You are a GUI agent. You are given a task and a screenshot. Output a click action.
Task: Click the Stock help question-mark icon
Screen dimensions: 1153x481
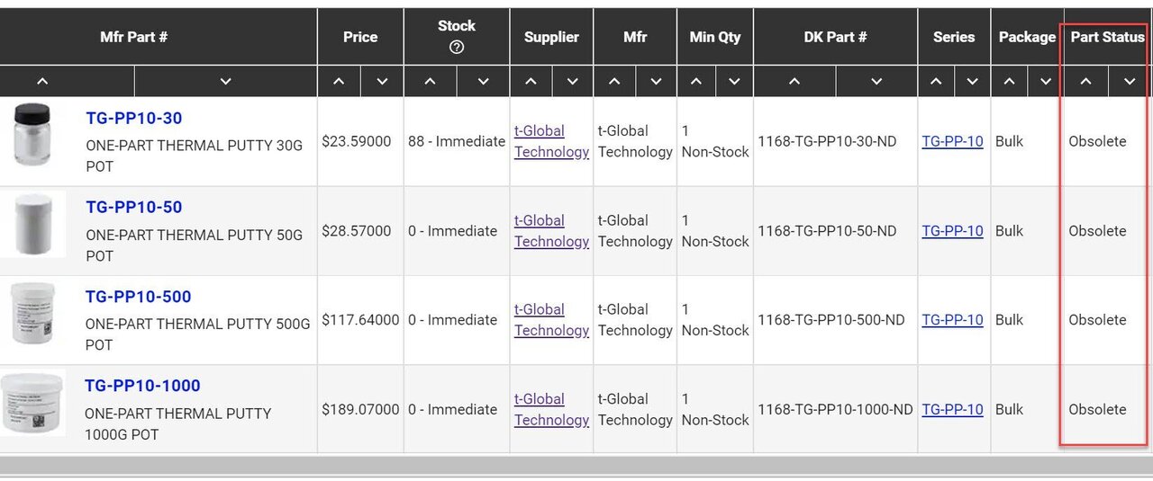tap(457, 47)
